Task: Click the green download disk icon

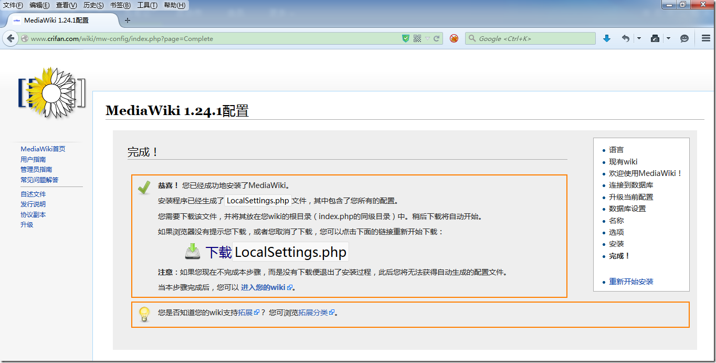Action: click(x=193, y=252)
